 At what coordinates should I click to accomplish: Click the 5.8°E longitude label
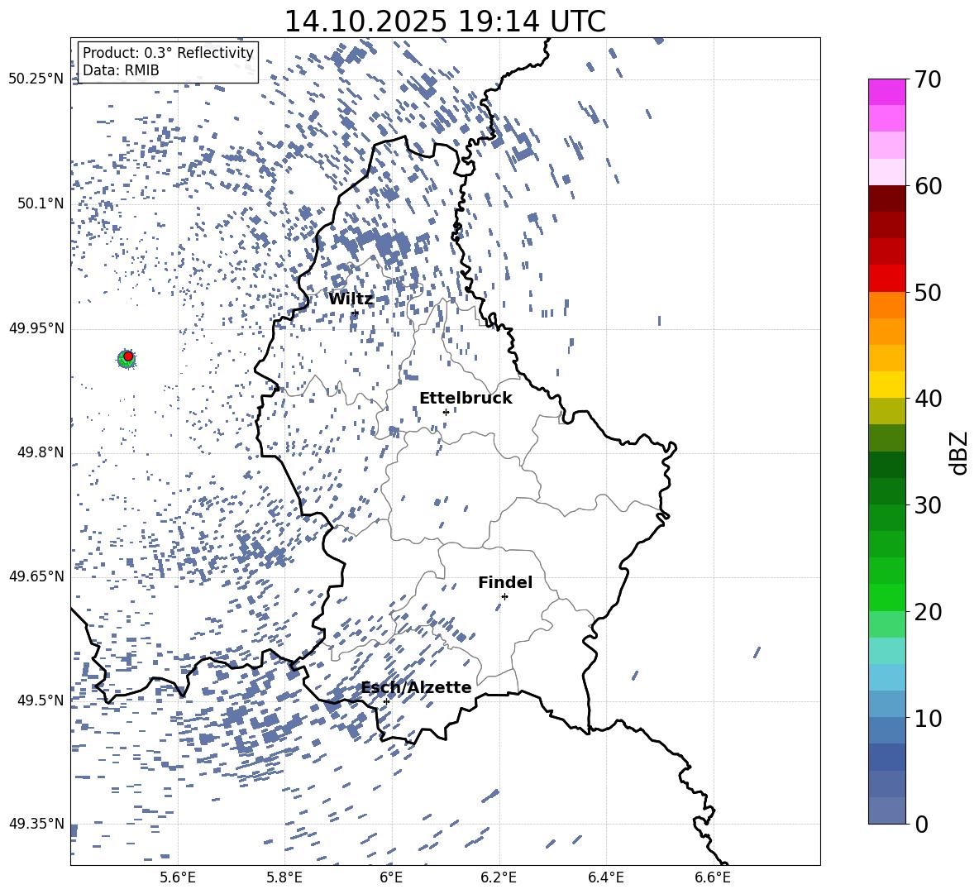(284, 877)
